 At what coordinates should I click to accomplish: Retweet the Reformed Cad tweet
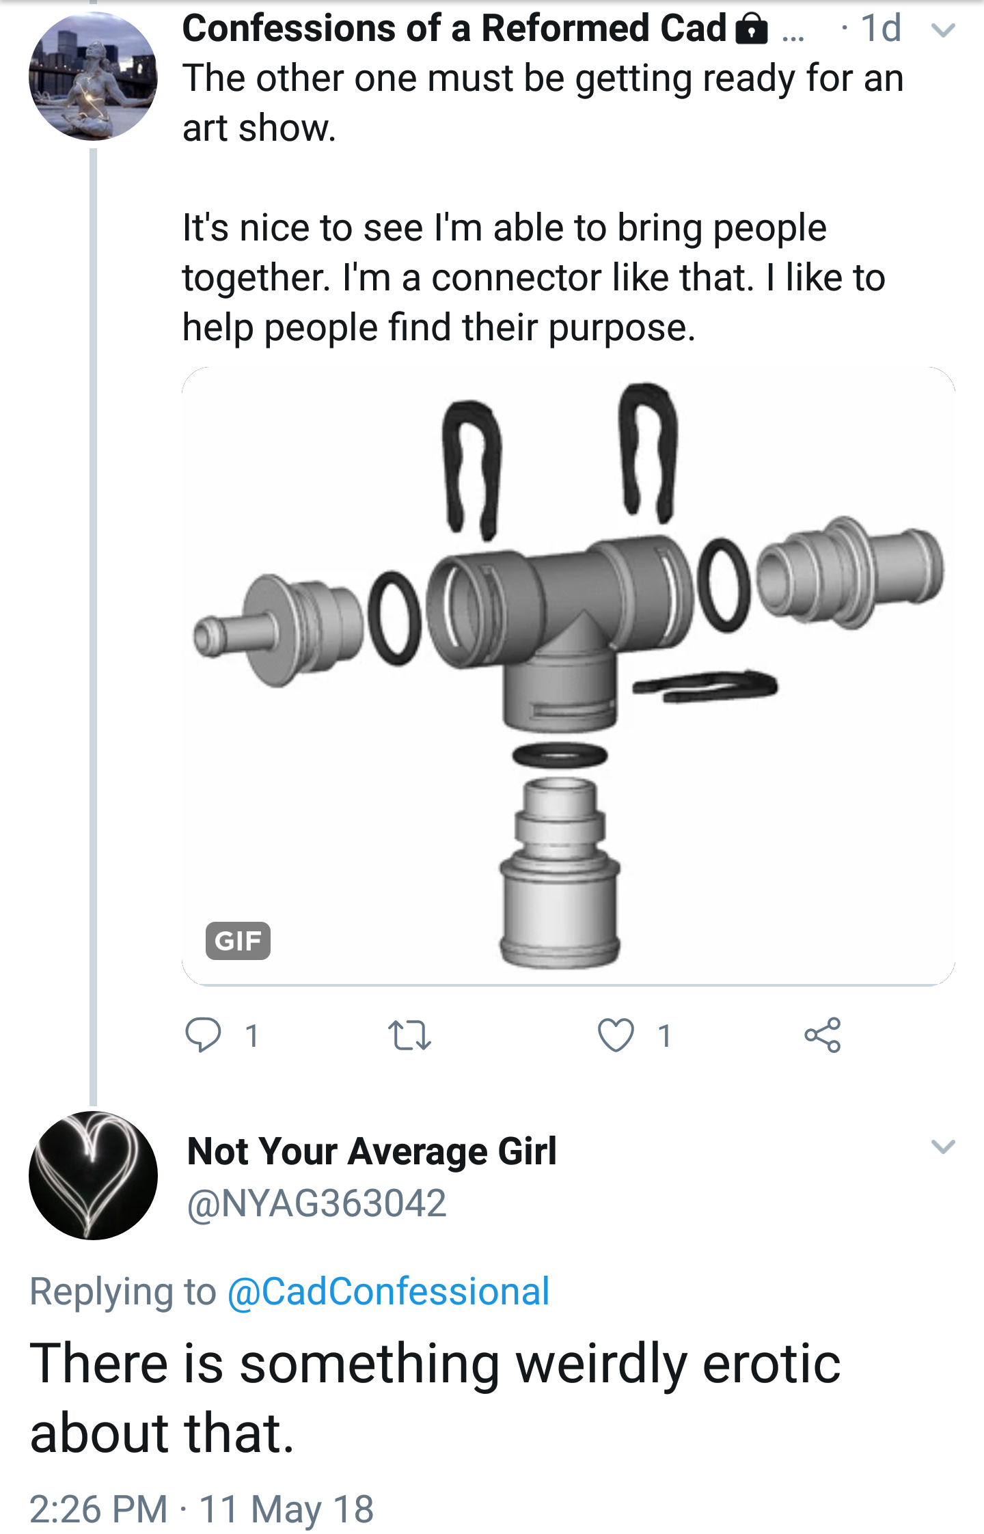tap(409, 1035)
